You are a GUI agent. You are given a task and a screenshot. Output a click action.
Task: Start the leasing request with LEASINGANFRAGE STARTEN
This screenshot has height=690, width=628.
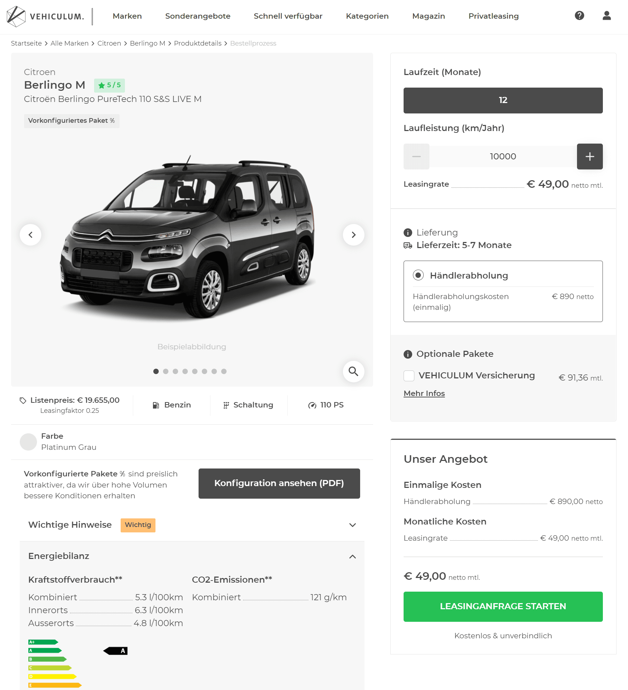click(503, 607)
